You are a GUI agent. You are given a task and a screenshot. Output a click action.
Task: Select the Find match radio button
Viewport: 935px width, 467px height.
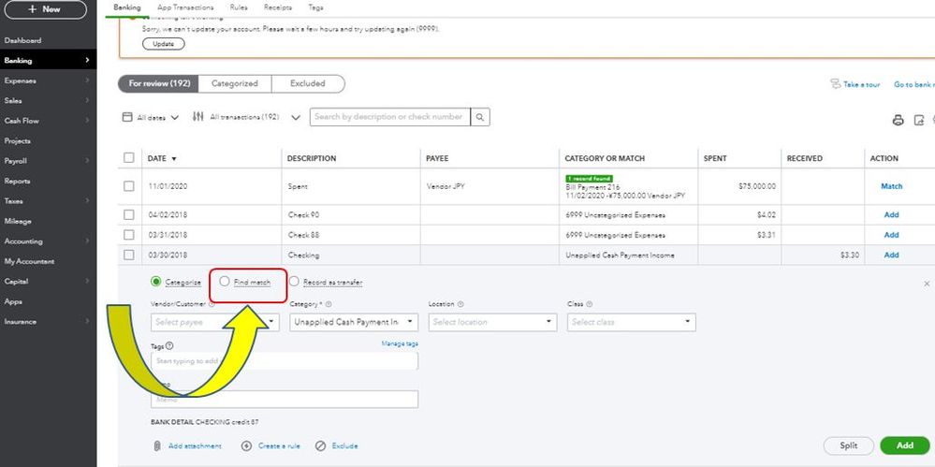point(225,281)
